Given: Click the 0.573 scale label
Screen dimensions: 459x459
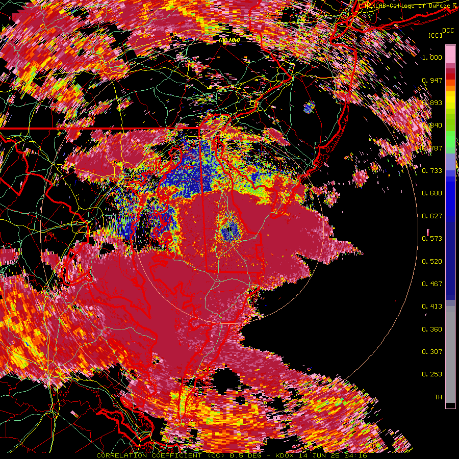Looking at the screenshot, I should [x=432, y=239].
